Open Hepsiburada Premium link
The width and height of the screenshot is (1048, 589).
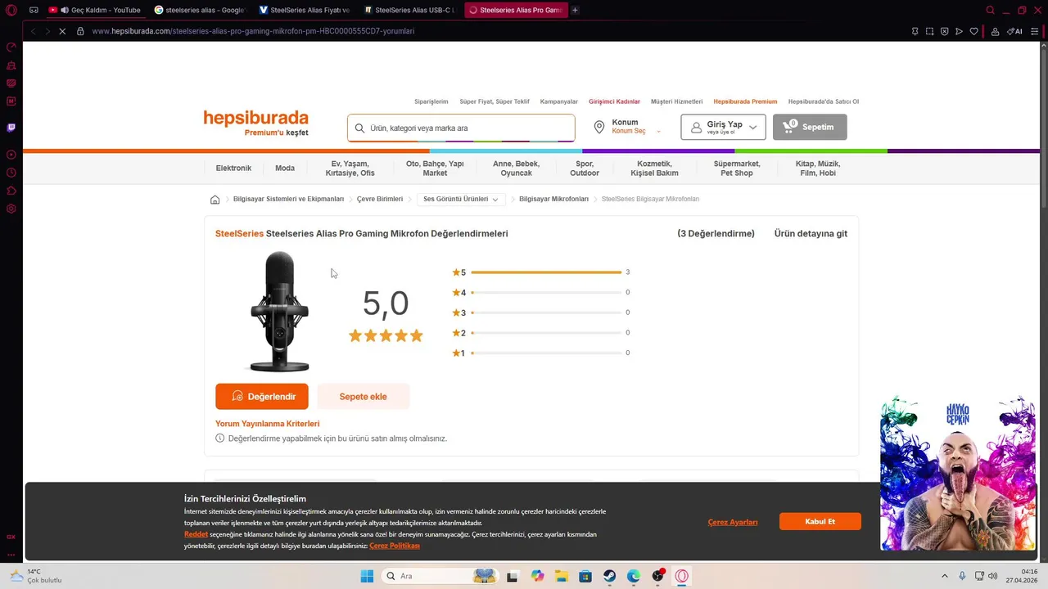tap(745, 101)
